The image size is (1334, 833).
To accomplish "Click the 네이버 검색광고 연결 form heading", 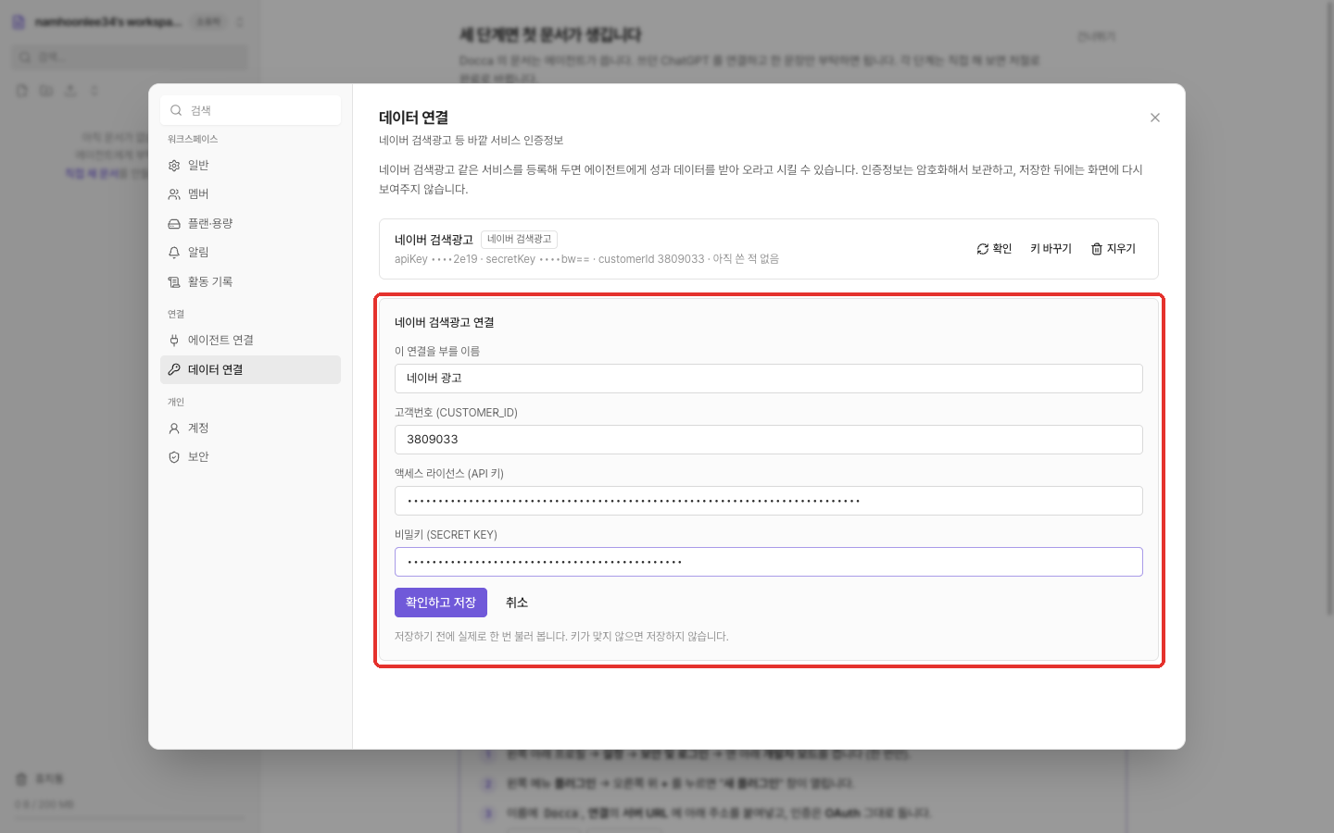I will (x=445, y=323).
